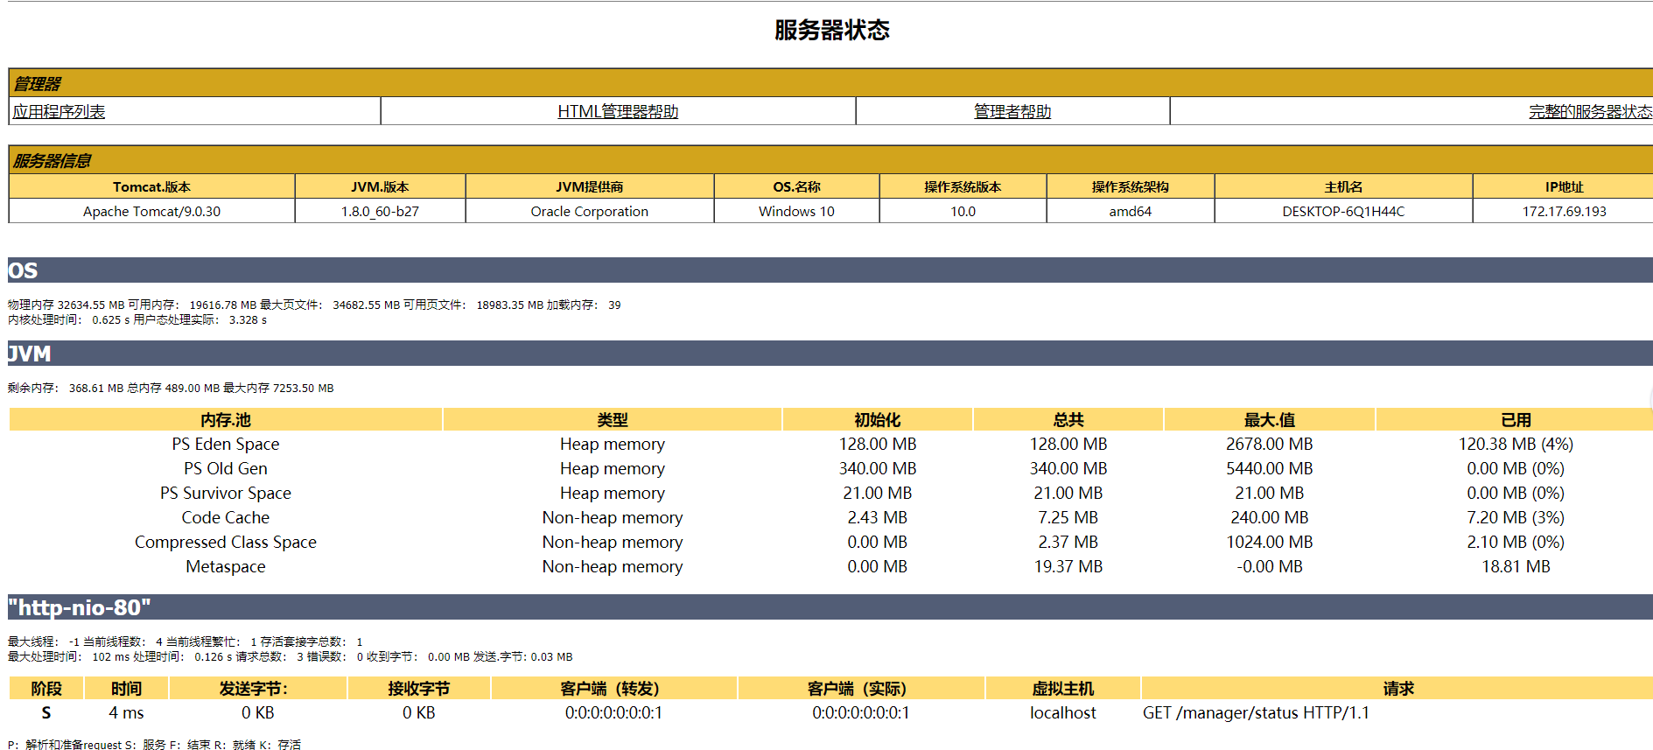
Task: Click the 客户端（转发）column header
Action: [x=613, y=688]
